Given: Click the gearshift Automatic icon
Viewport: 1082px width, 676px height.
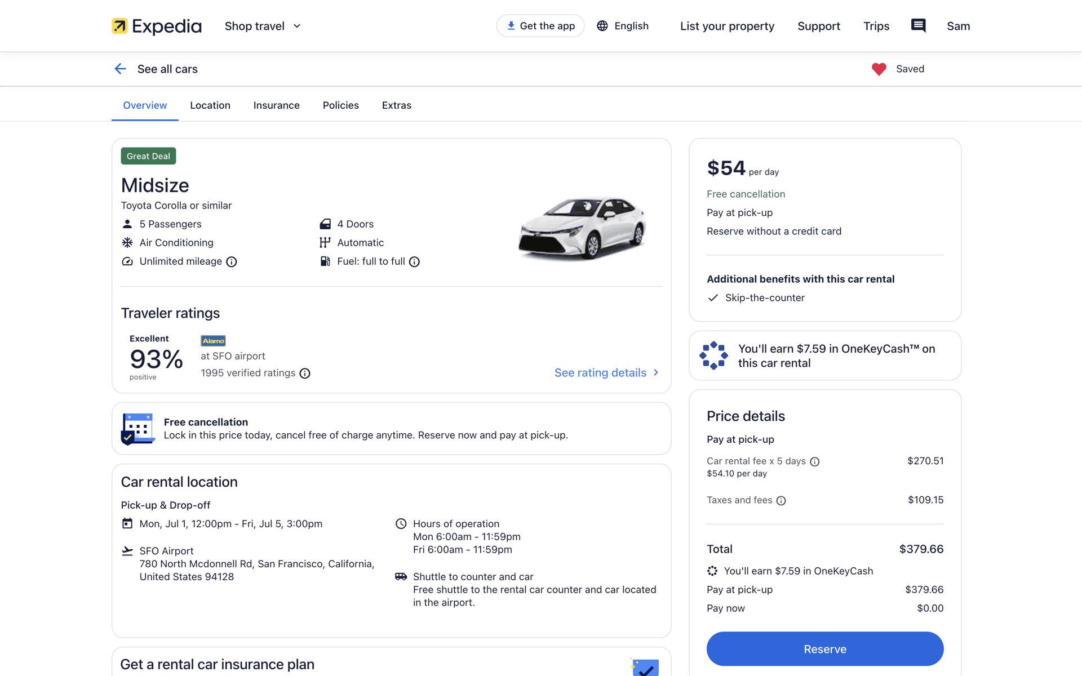Looking at the screenshot, I should point(325,242).
